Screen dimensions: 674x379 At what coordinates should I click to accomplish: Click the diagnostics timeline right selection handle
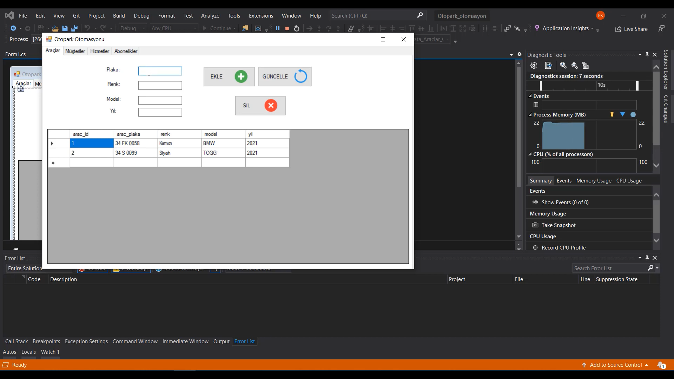pyautogui.click(x=637, y=85)
